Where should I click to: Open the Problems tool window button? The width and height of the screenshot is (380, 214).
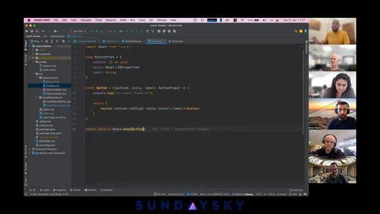59,190
